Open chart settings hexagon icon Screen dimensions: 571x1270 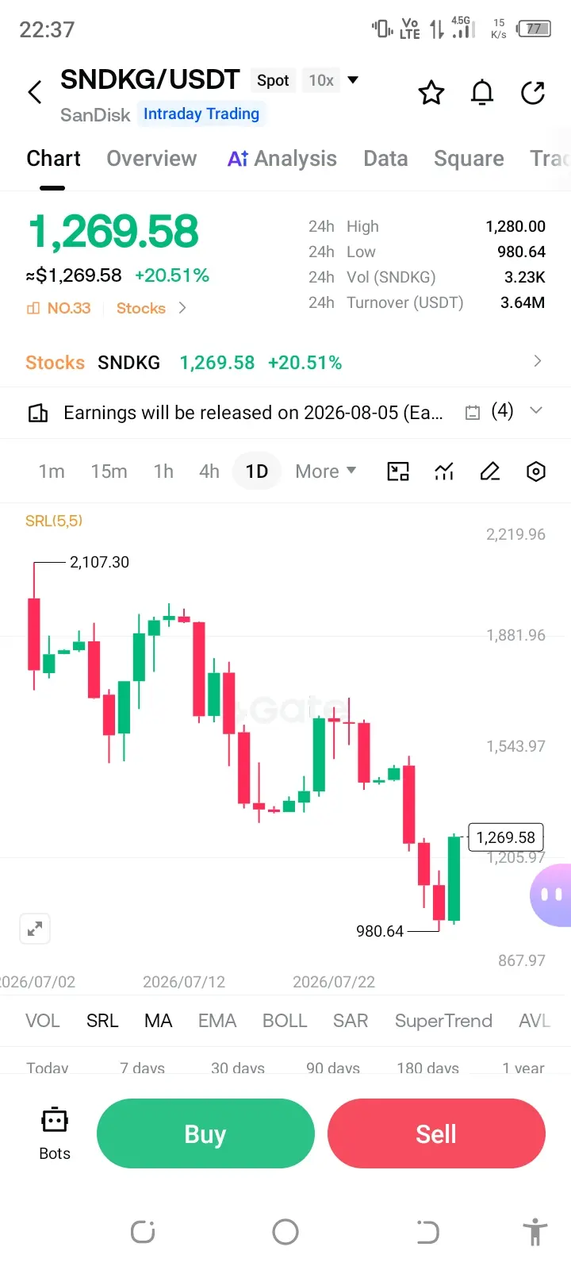pyautogui.click(x=536, y=471)
